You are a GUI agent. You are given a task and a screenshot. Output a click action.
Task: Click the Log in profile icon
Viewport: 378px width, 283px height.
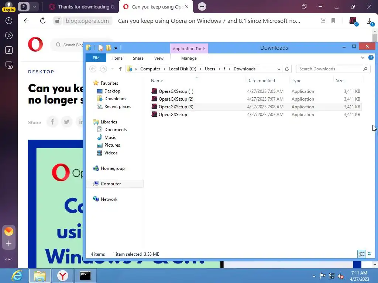[x=9, y=7]
